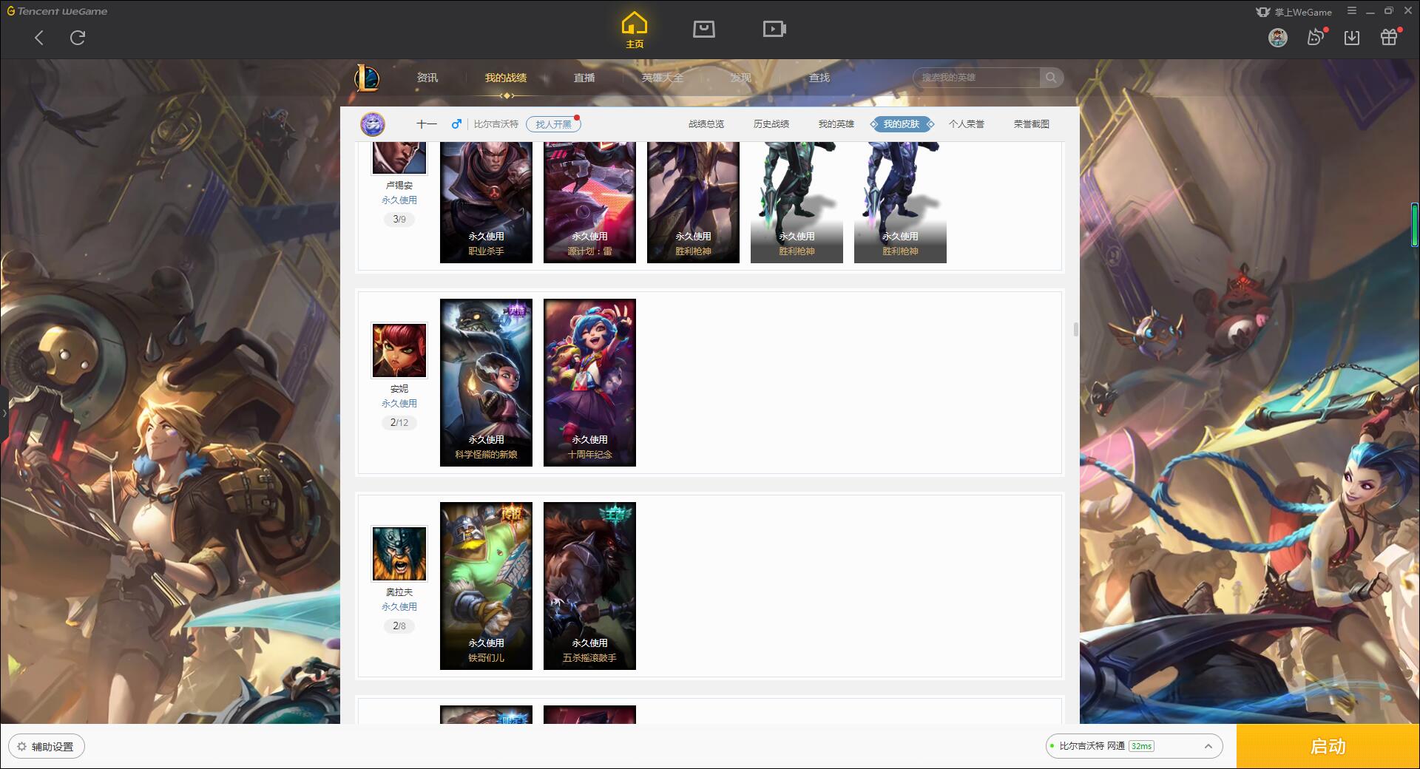The width and height of the screenshot is (1420, 769).
Task: Open the user avatar in top right
Action: (x=1278, y=38)
